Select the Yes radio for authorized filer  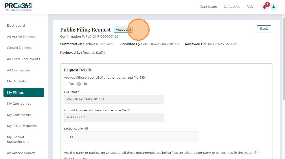click(x=66, y=84)
